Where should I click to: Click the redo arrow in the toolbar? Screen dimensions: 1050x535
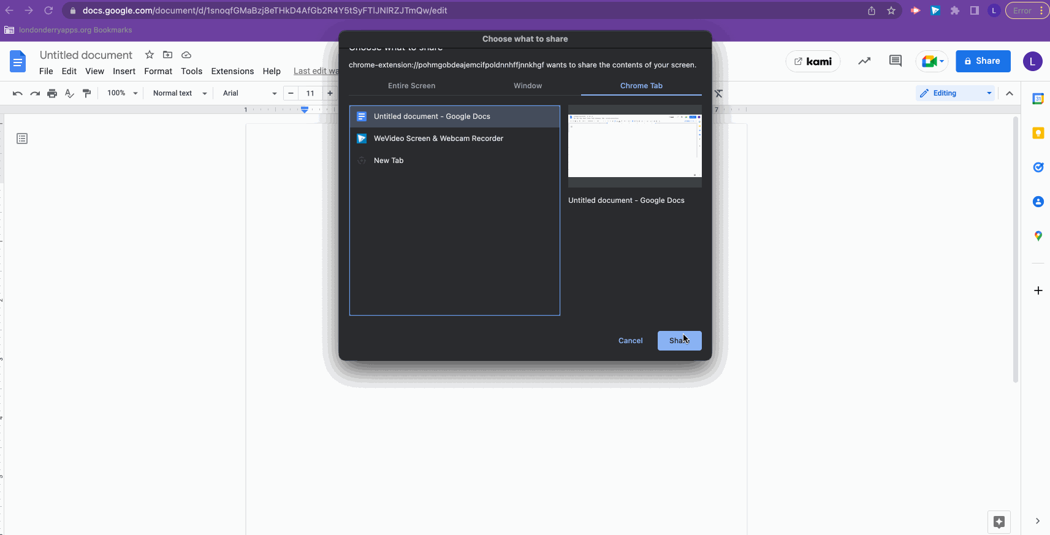pyautogui.click(x=35, y=93)
